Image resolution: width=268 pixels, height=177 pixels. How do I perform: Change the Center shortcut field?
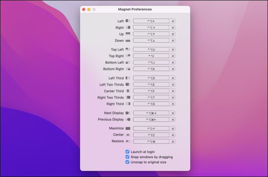[x=151, y=135]
